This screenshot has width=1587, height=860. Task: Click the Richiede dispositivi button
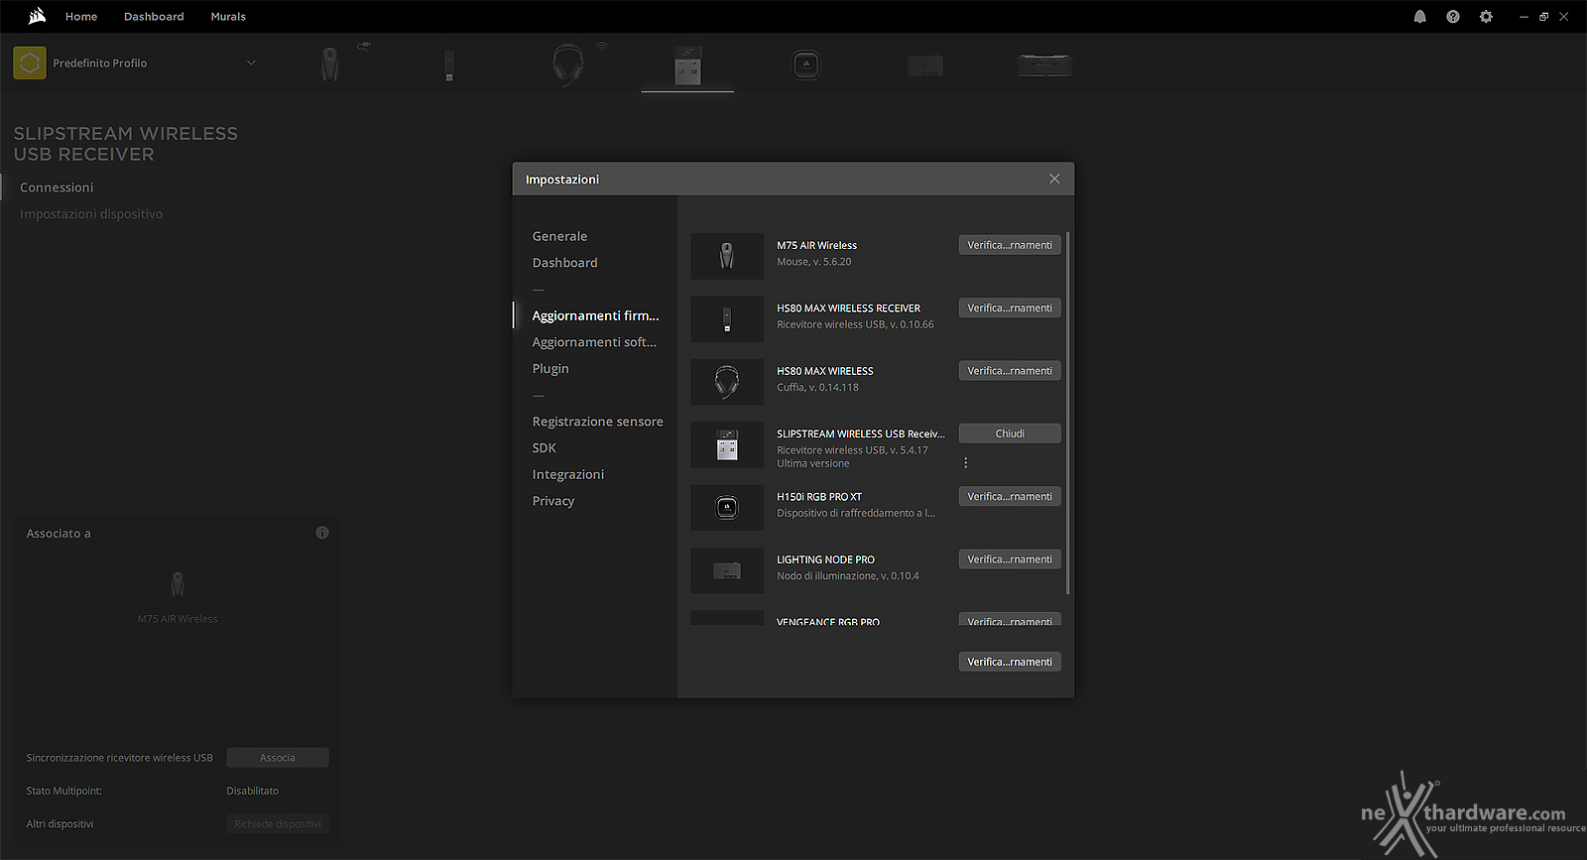(x=278, y=824)
